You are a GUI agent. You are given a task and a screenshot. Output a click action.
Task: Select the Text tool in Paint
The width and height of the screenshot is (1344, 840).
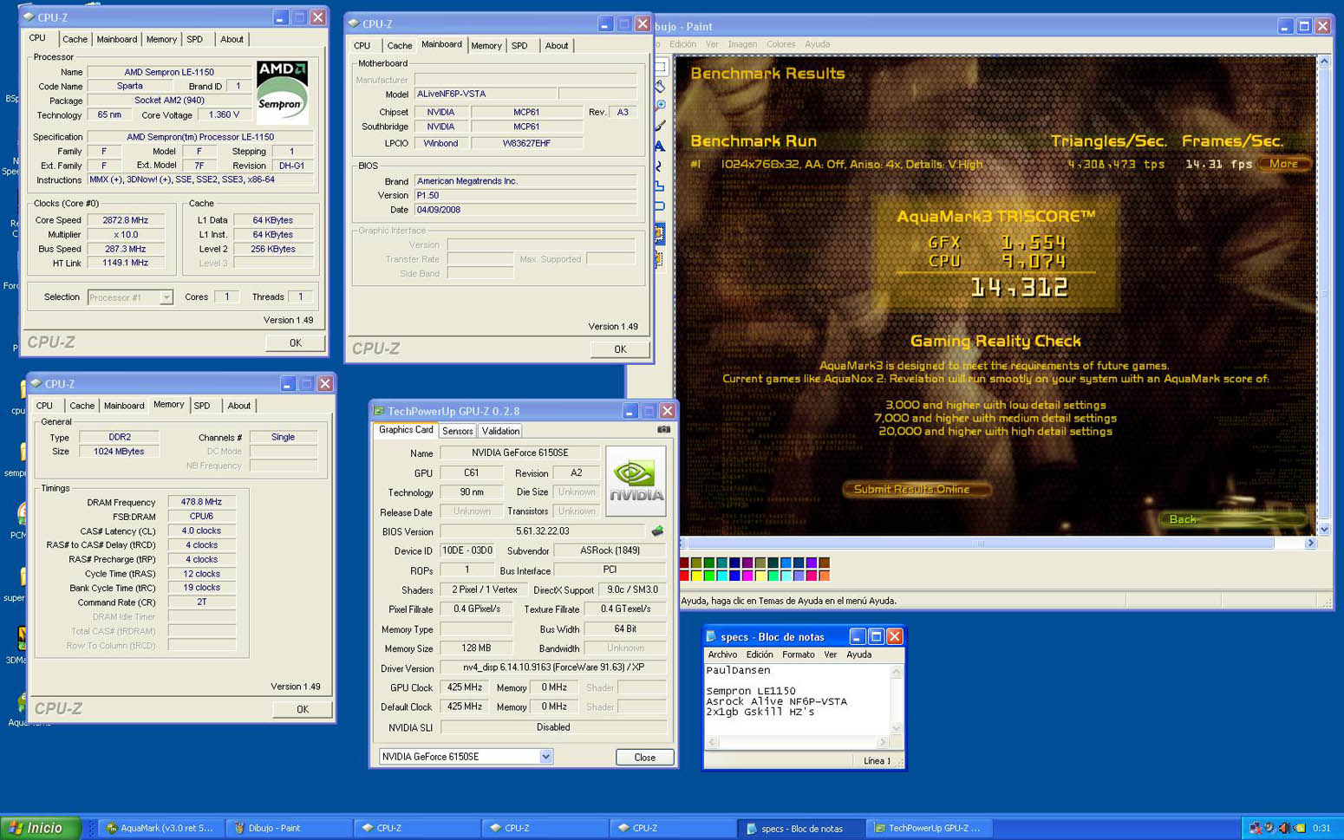click(x=660, y=146)
